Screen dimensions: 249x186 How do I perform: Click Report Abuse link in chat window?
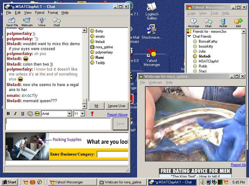tap(117, 115)
